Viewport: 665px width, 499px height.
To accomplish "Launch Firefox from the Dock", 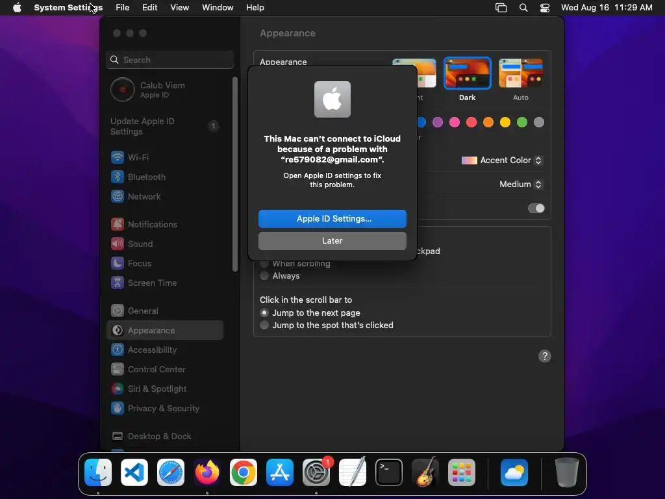I will pos(207,472).
